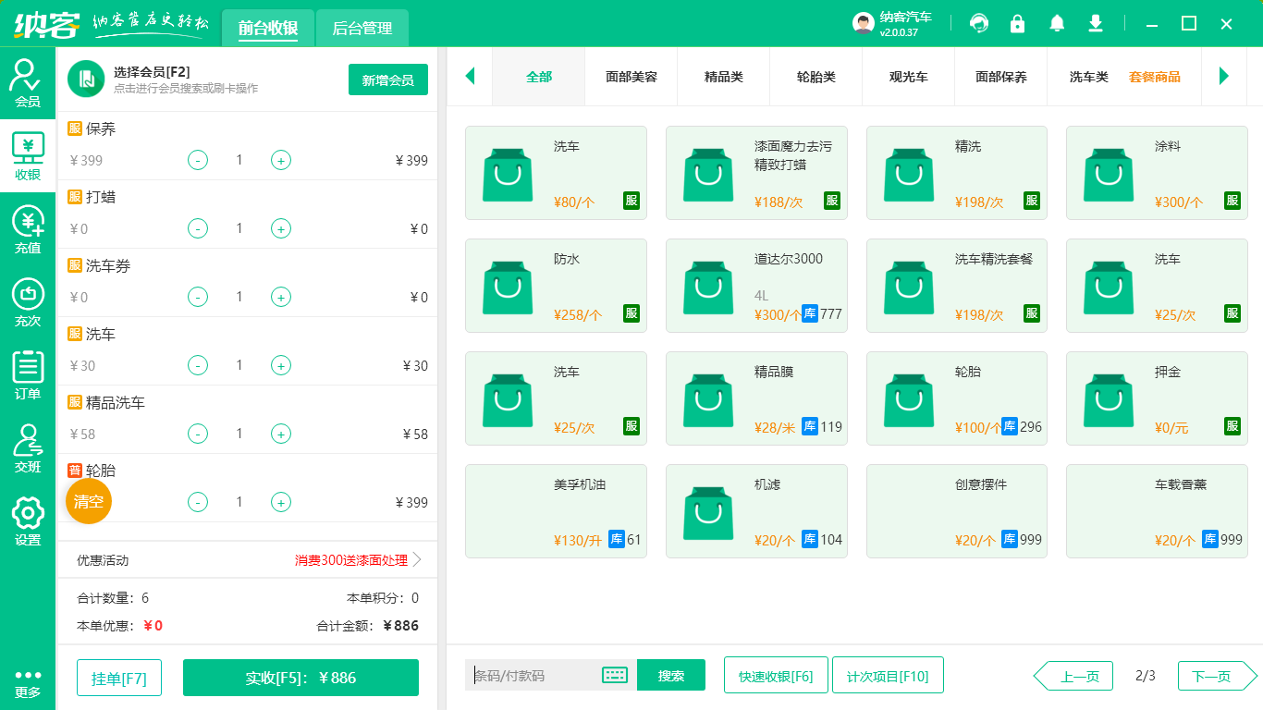1263x710 pixels.
Task: Open the 会员 member panel from sidebar
Action: point(27,79)
